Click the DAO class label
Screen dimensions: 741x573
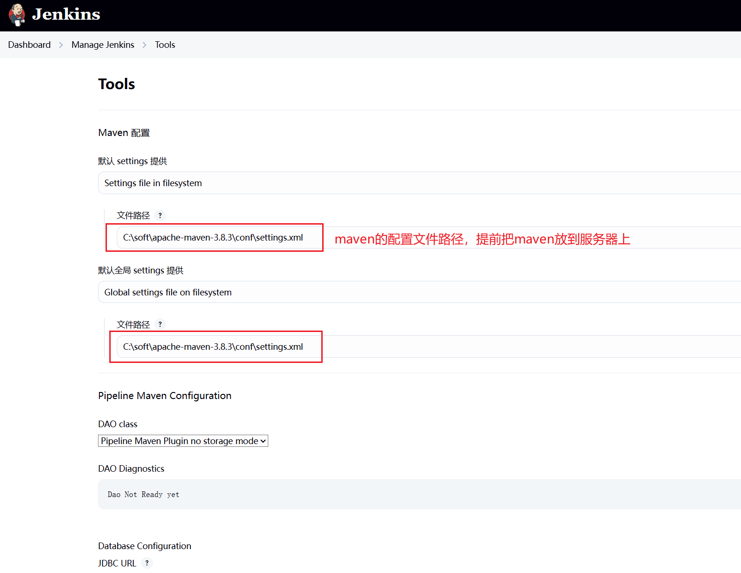click(x=118, y=424)
